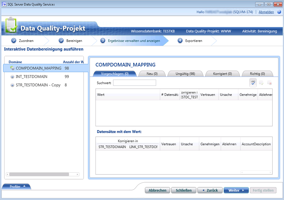The image size is (284, 200).
Task: Click the reject-all-terms icon with red X
Action: (x=270, y=82)
